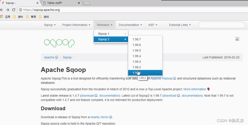Click the address bar URL field
The height and width of the screenshot is (125, 248).
tap(133, 10)
